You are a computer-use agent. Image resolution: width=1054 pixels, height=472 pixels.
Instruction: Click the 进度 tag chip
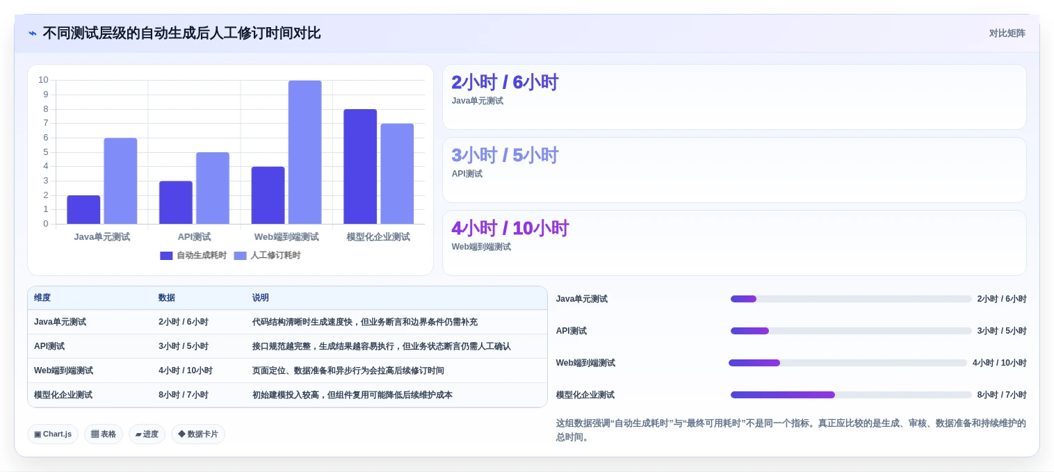[147, 434]
